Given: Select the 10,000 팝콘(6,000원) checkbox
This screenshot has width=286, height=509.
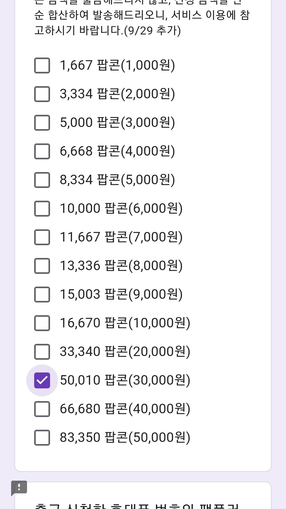Looking at the screenshot, I should 42,208.
